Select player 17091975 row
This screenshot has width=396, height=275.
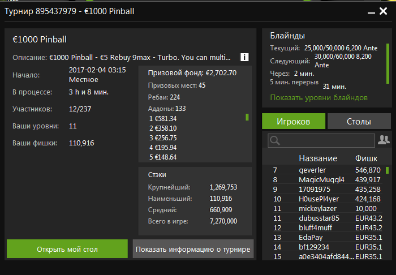pos(327,189)
